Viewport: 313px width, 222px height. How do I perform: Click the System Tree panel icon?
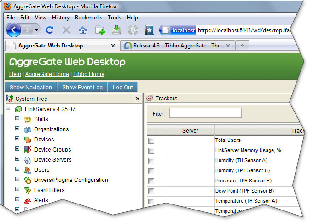click(10, 99)
